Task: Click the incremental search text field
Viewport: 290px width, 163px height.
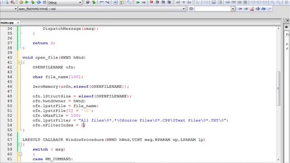Action: click(x=213, y=9)
